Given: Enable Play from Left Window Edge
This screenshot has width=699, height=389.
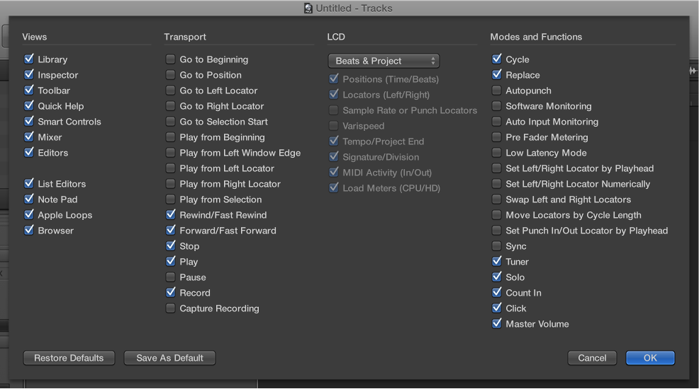Looking at the screenshot, I should tap(170, 153).
